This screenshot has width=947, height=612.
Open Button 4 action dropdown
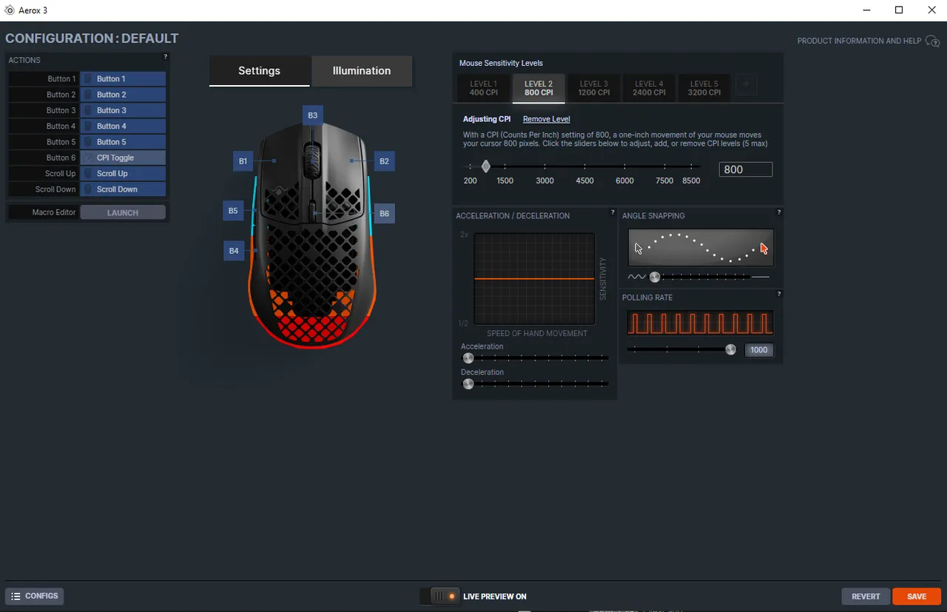click(x=123, y=126)
